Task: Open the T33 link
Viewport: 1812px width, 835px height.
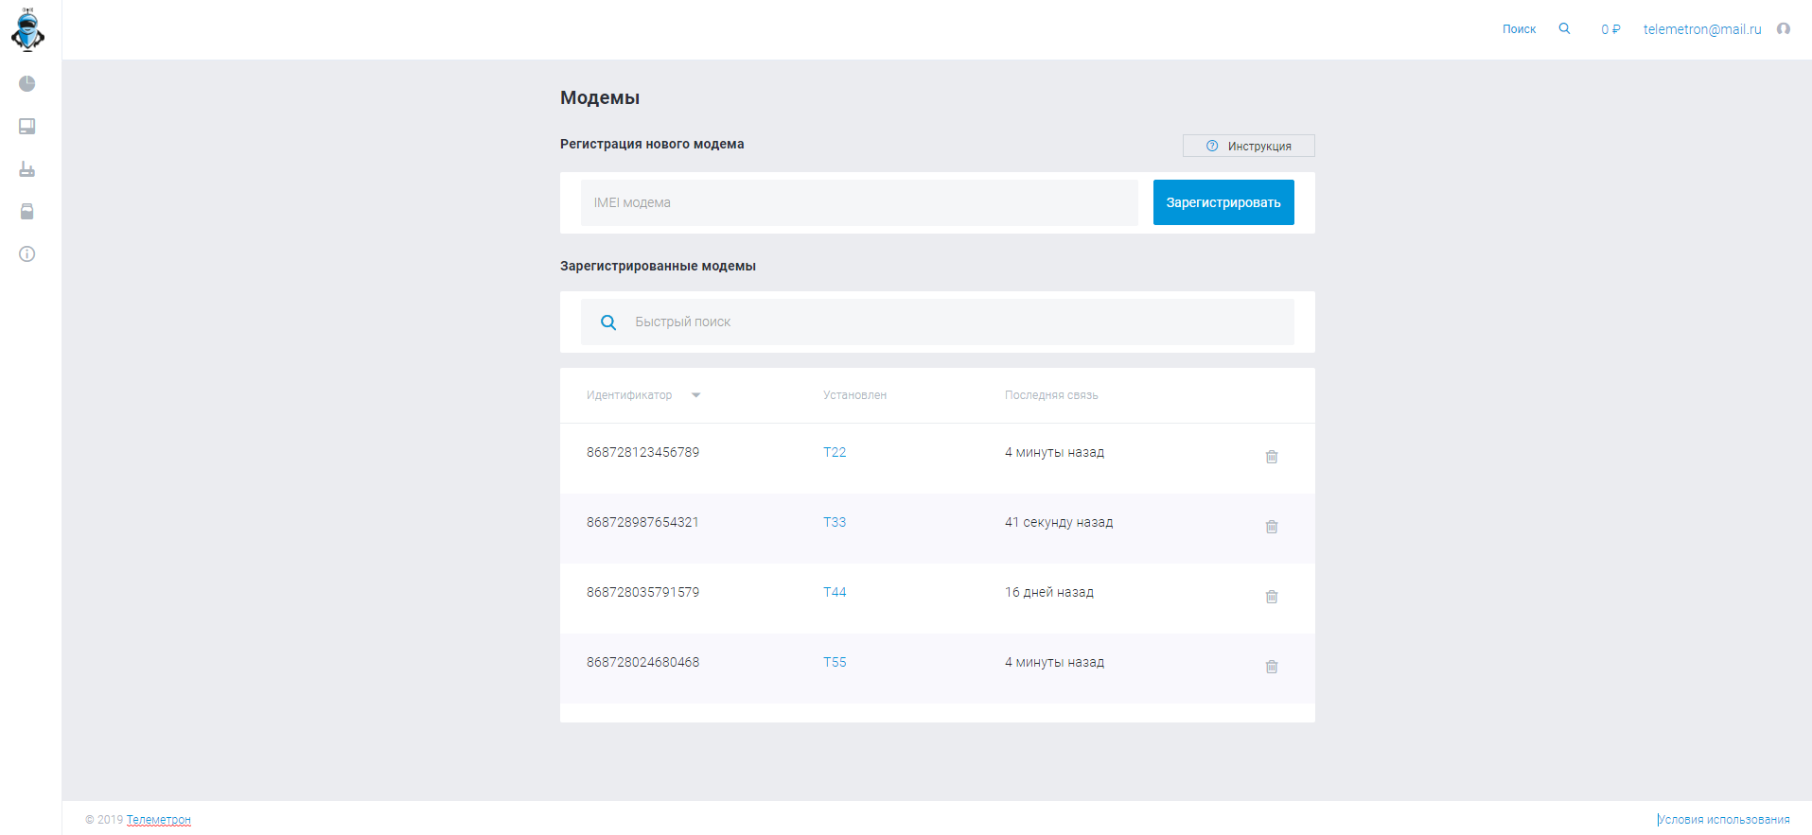Action: click(835, 522)
